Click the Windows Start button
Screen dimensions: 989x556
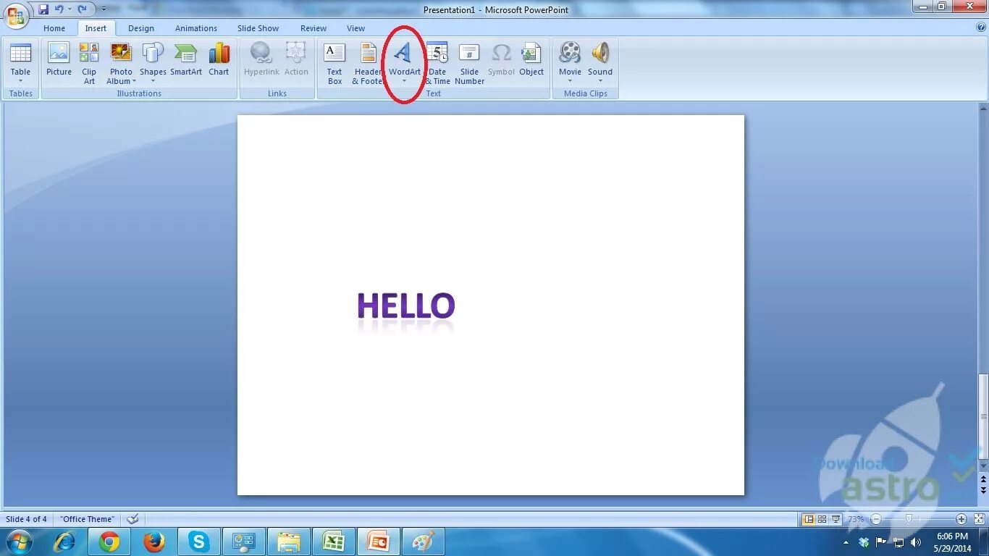tap(19, 542)
